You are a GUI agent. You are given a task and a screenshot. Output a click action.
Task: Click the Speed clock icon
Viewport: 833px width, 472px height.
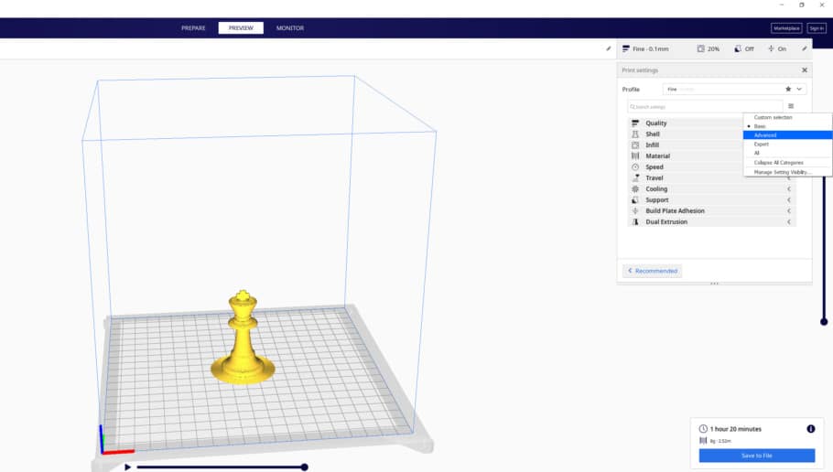pyautogui.click(x=635, y=167)
